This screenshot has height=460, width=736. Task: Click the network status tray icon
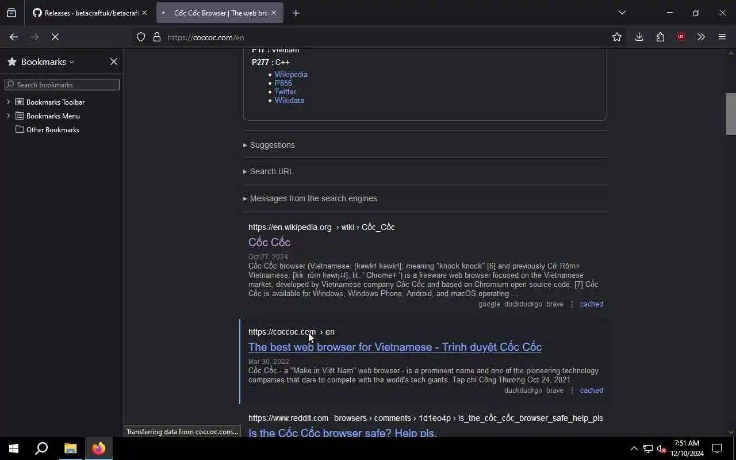pyautogui.click(x=647, y=448)
